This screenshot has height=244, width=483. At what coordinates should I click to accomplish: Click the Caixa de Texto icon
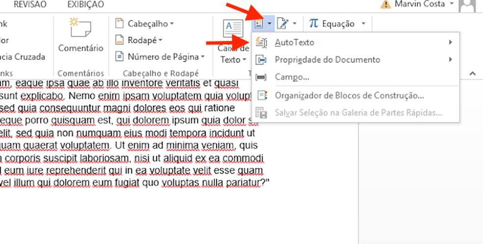[x=233, y=28]
